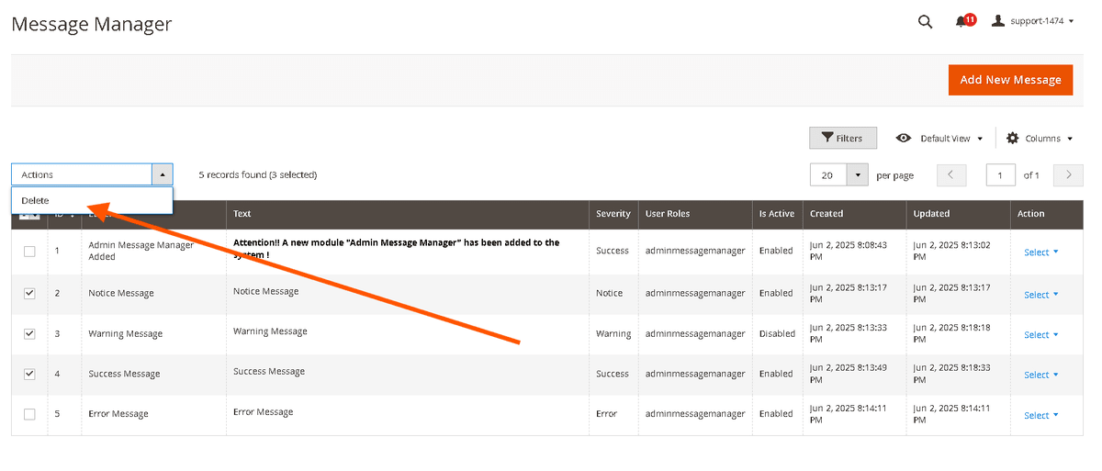Open the Filters funnel button
1102x471 pixels.
tap(842, 138)
